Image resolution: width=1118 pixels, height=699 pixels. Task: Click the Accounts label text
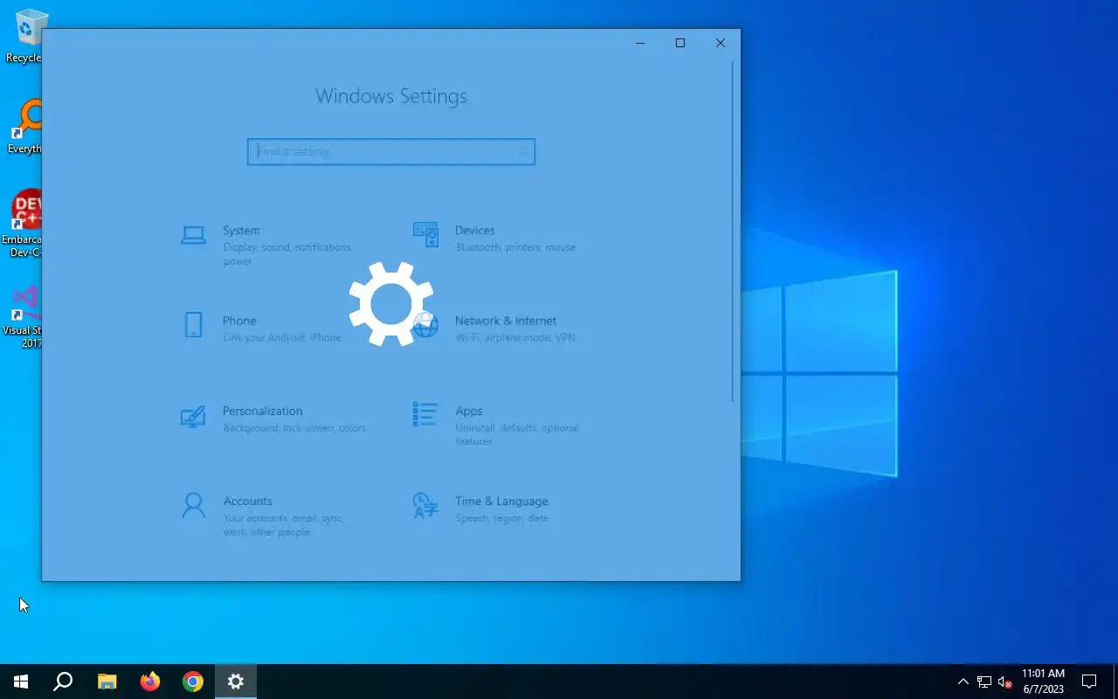pos(247,501)
